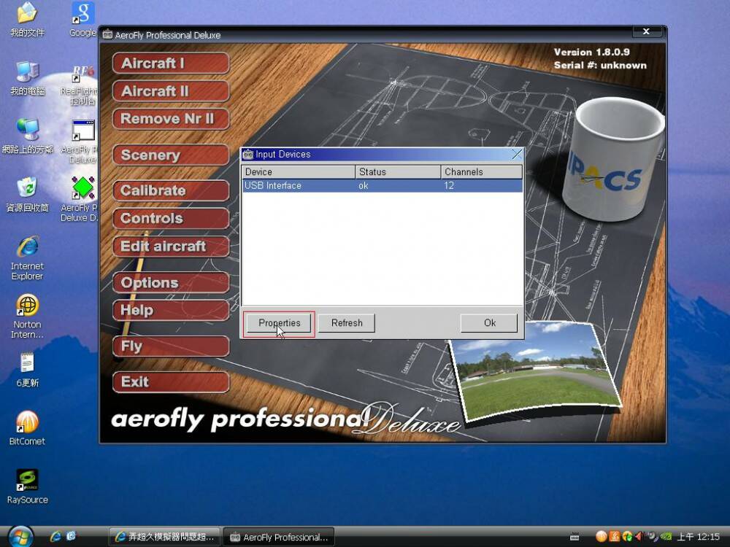The image size is (730, 547).
Task: Click the AeroFly Professional taskbar button
Action: 280,538
